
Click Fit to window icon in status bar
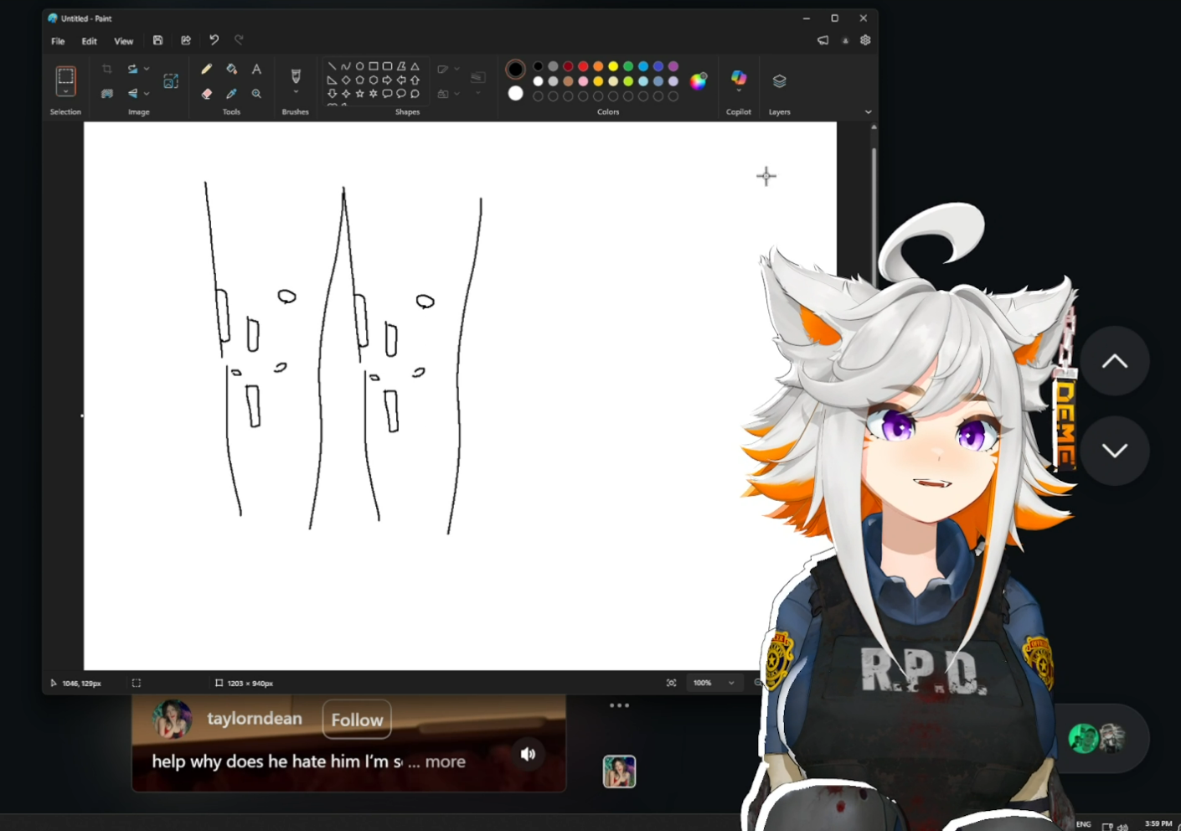[671, 683]
